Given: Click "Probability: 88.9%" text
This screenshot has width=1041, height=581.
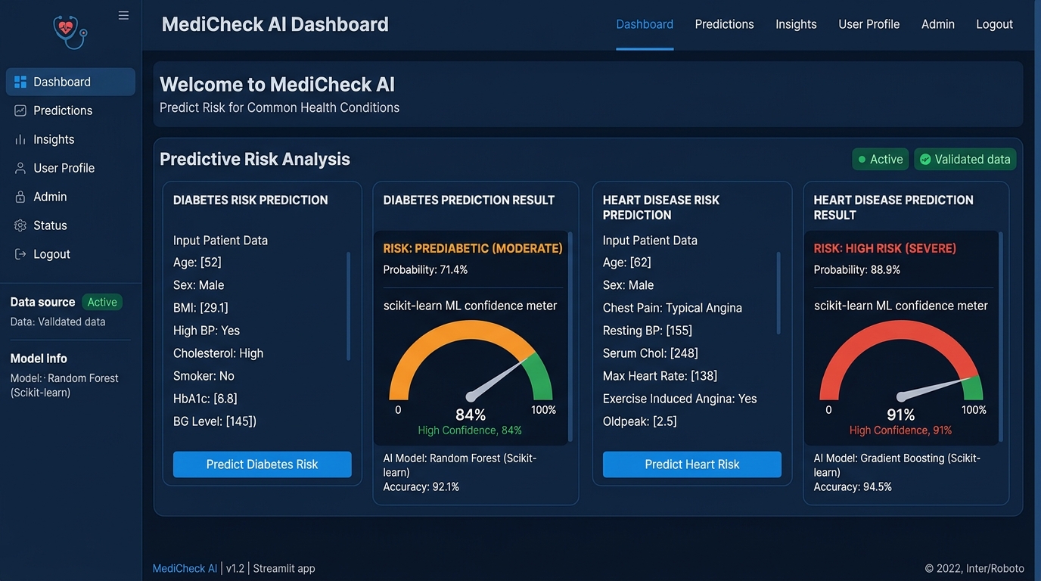Looking at the screenshot, I should tap(857, 270).
